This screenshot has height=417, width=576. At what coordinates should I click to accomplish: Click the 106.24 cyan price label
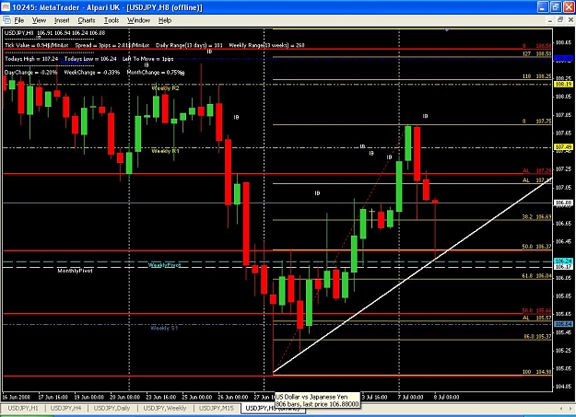[x=563, y=261]
